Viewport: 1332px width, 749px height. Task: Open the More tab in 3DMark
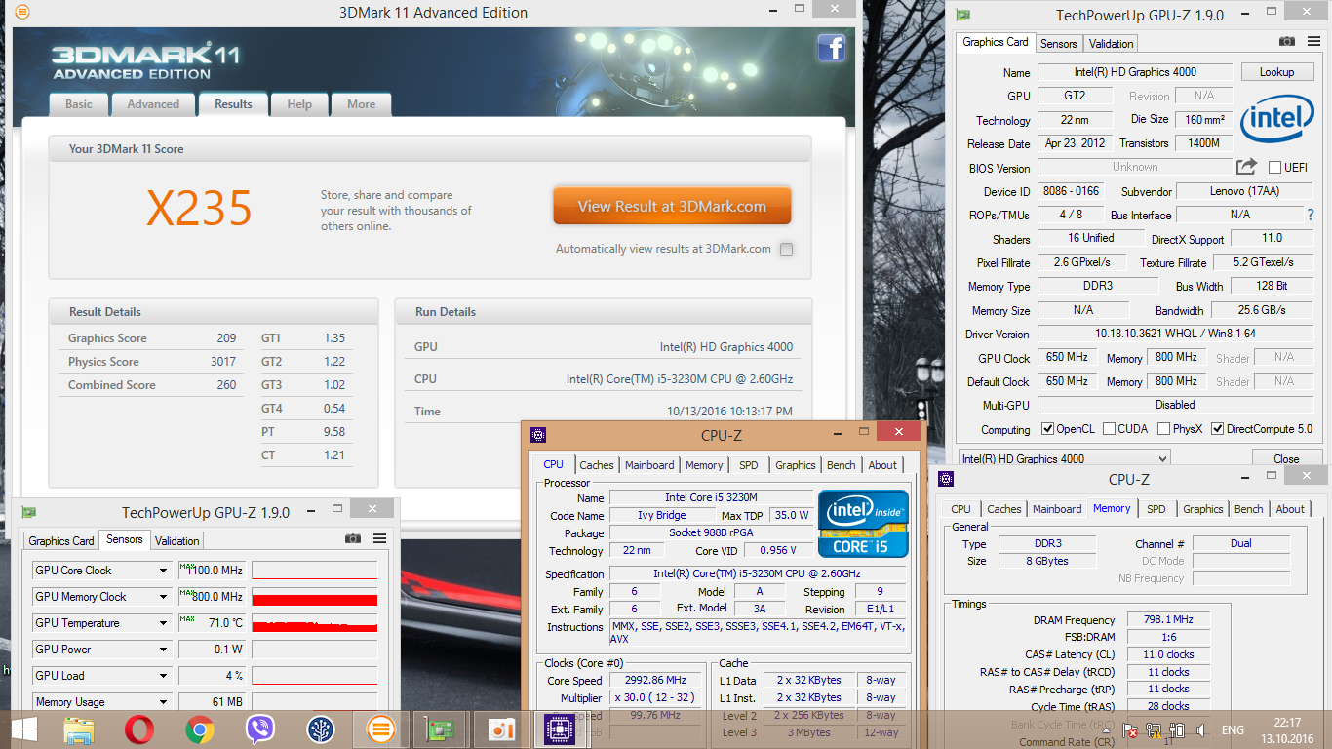coord(361,104)
